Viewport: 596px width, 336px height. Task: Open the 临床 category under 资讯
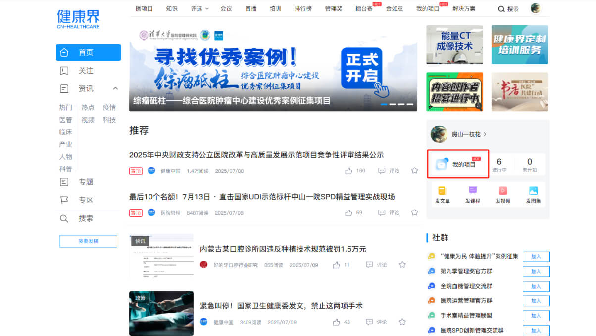[66, 132]
